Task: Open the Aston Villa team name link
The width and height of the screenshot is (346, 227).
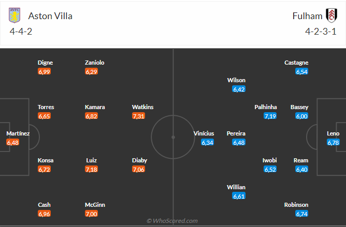Action: pyautogui.click(x=50, y=16)
